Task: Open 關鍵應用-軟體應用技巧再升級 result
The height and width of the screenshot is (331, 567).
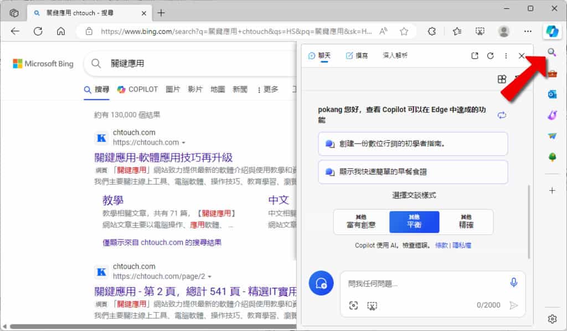Action: tap(163, 157)
